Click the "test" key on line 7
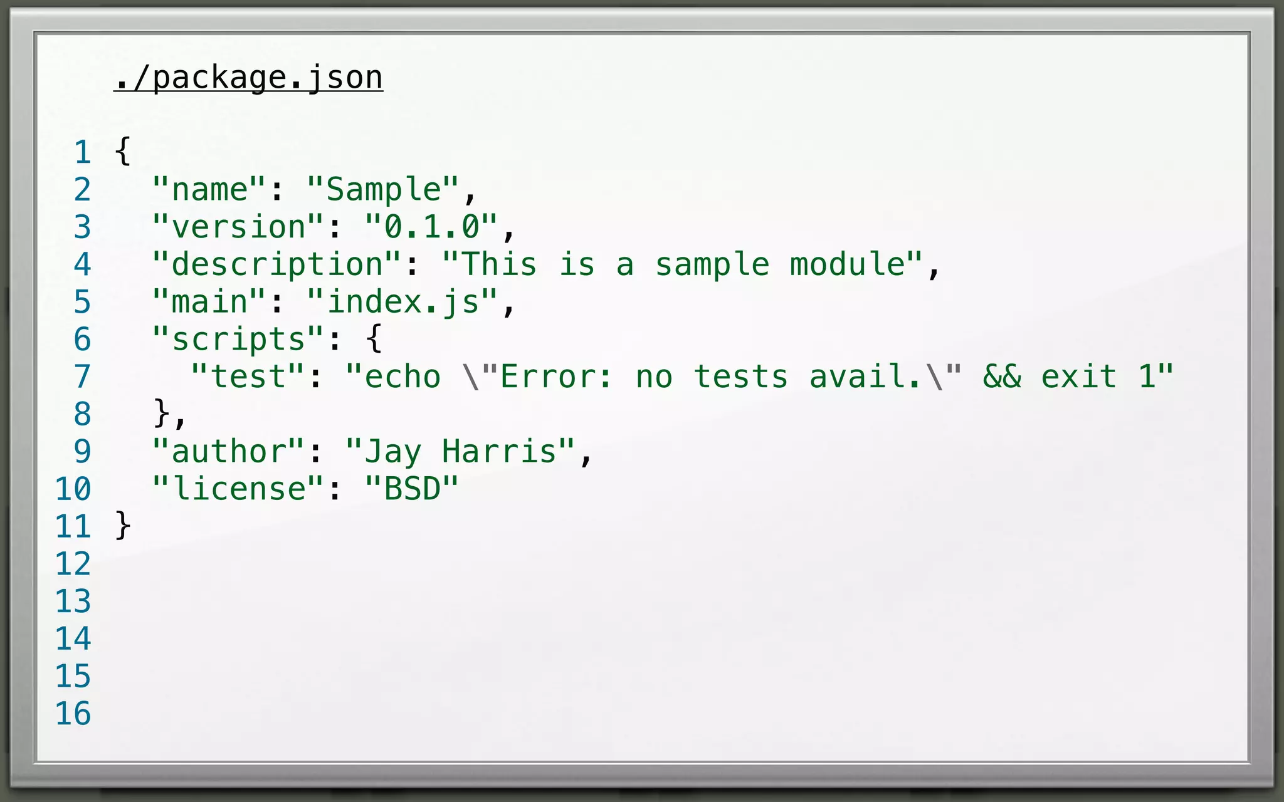This screenshot has width=1284, height=802. [x=248, y=377]
